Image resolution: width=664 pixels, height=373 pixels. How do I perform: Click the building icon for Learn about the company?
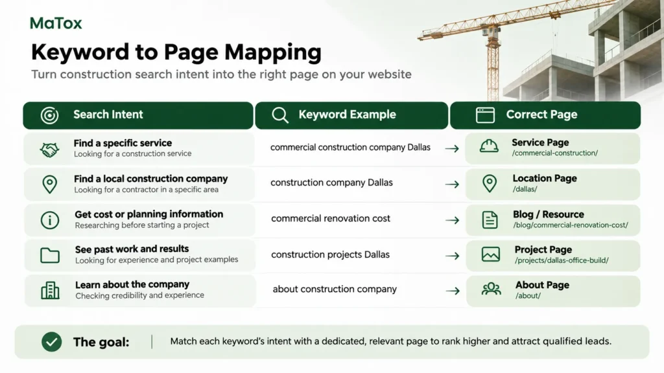click(50, 291)
